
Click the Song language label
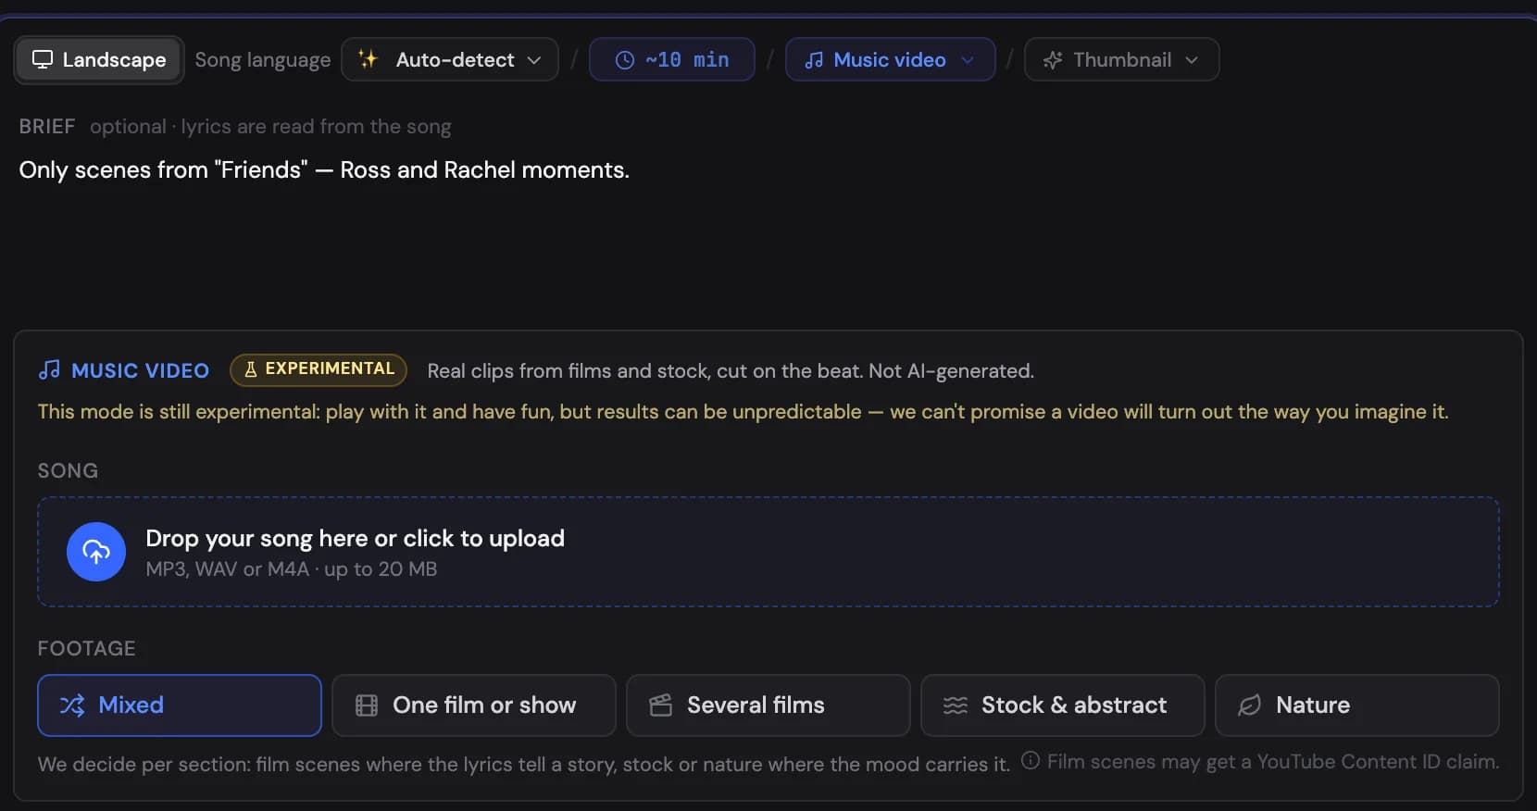click(263, 60)
